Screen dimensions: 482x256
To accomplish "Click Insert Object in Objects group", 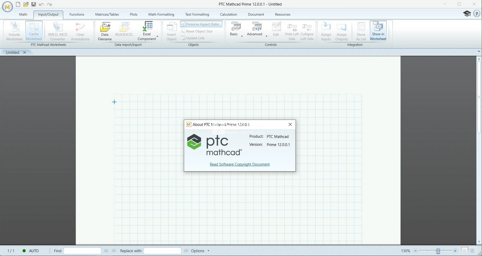I will pos(171,31).
